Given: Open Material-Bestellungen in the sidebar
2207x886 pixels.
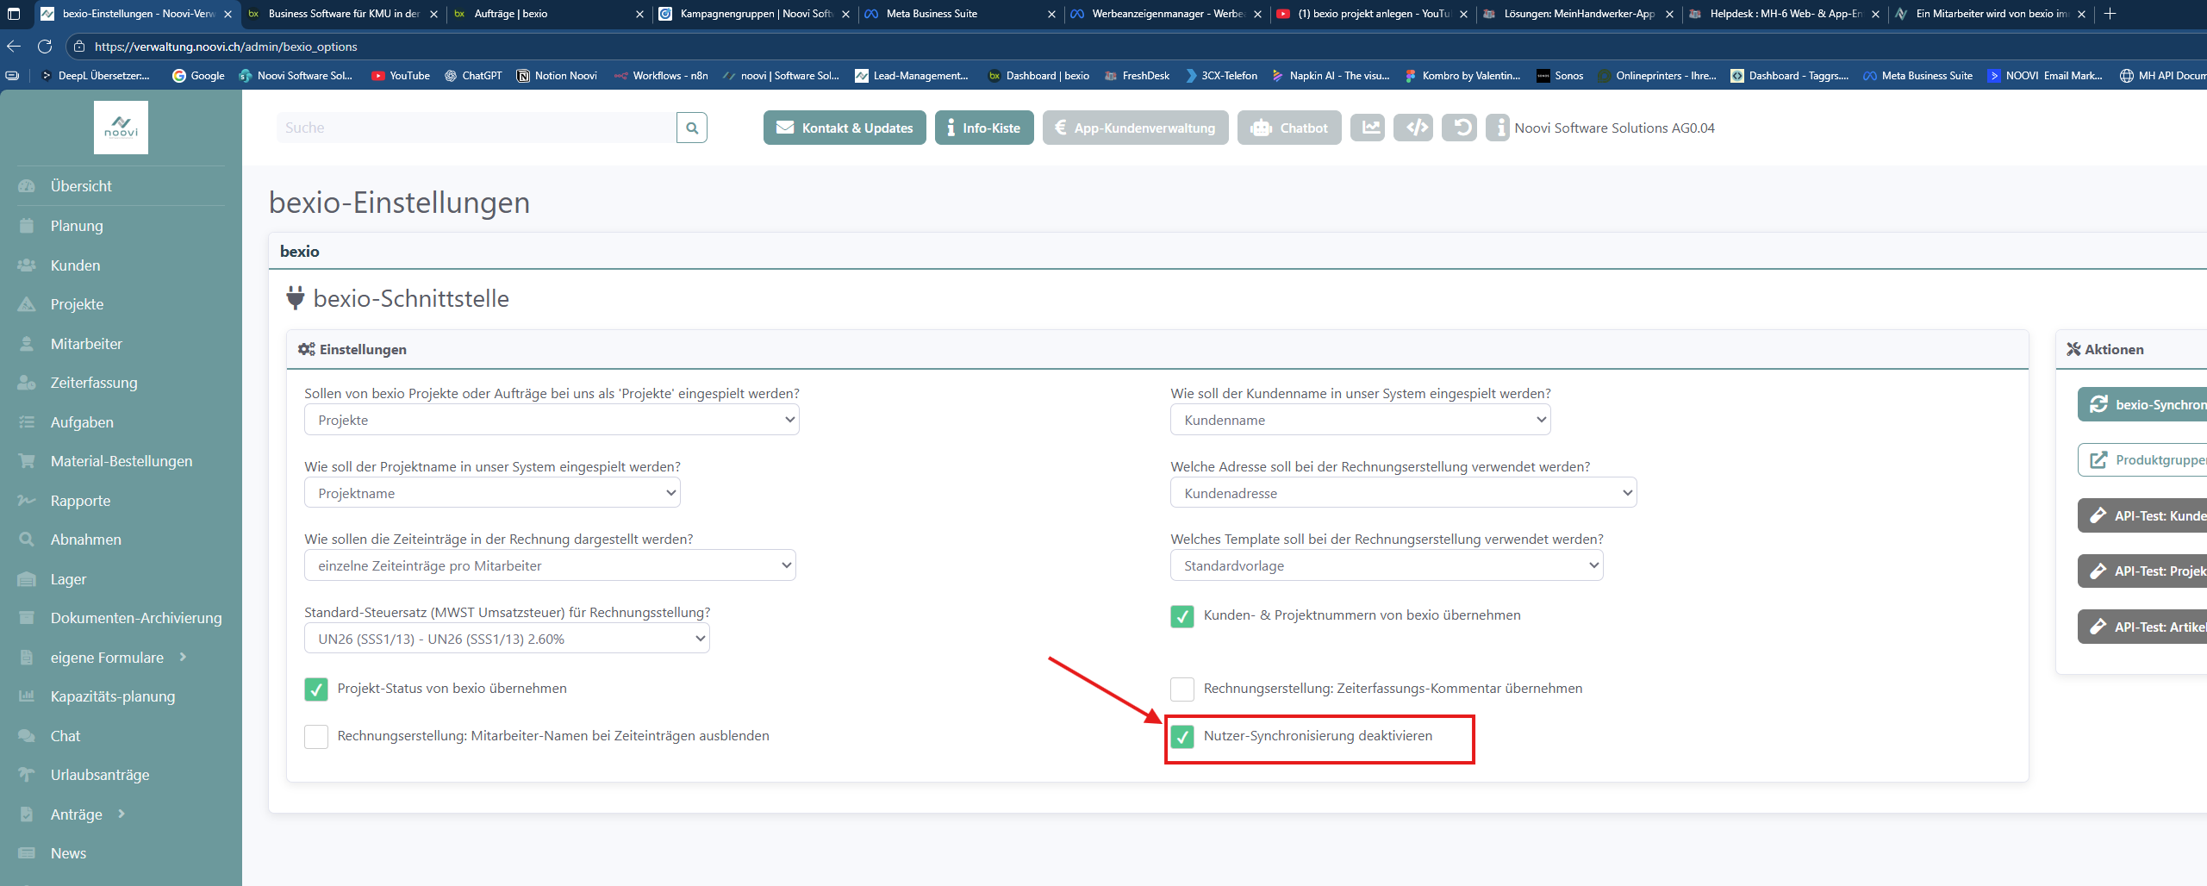Looking at the screenshot, I should [x=121, y=461].
